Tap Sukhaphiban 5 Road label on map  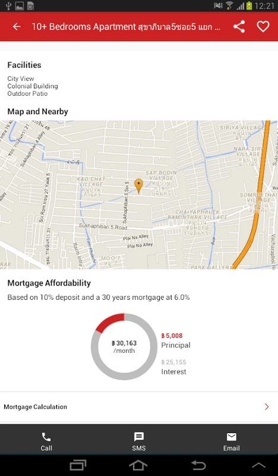click(x=103, y=226)
